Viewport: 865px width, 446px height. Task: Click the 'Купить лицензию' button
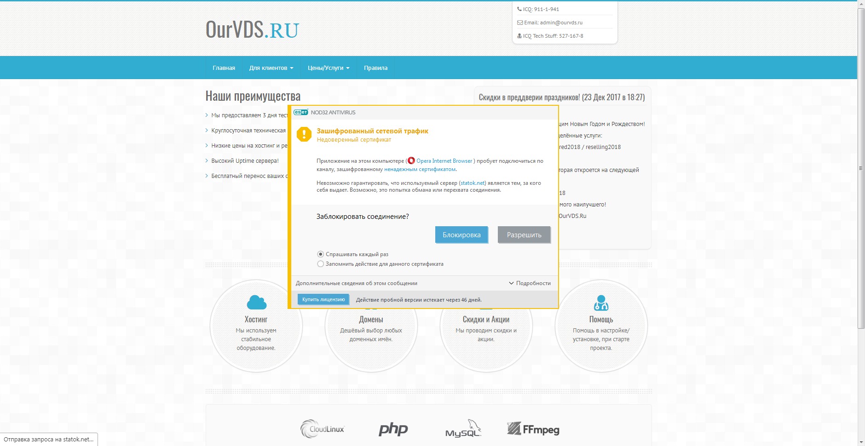click(323, 299)
